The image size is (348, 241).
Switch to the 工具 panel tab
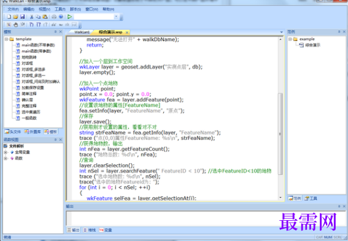click(311, 199)
